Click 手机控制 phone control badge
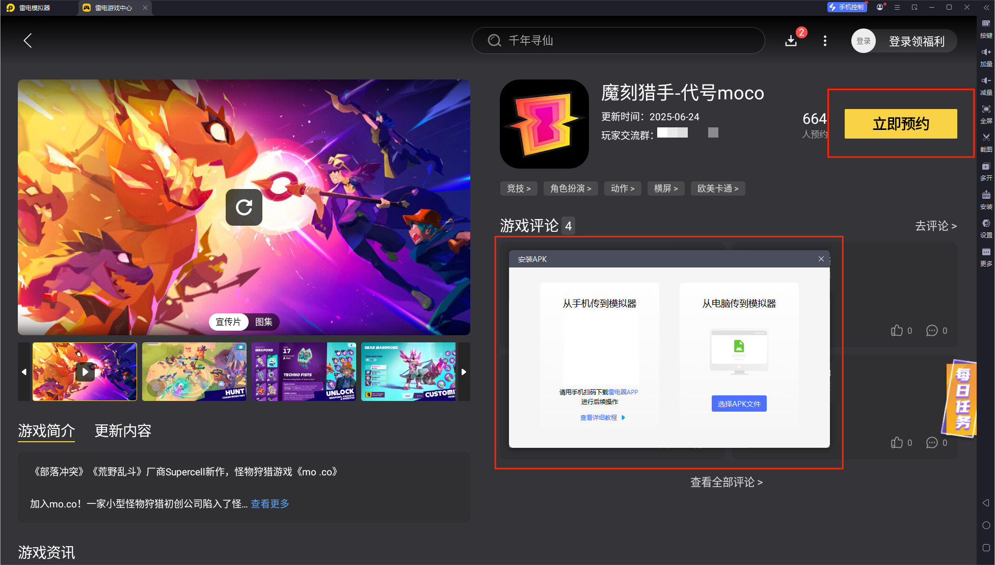The height and width of the screenshot is (565, 995). (x=847, y=7)
